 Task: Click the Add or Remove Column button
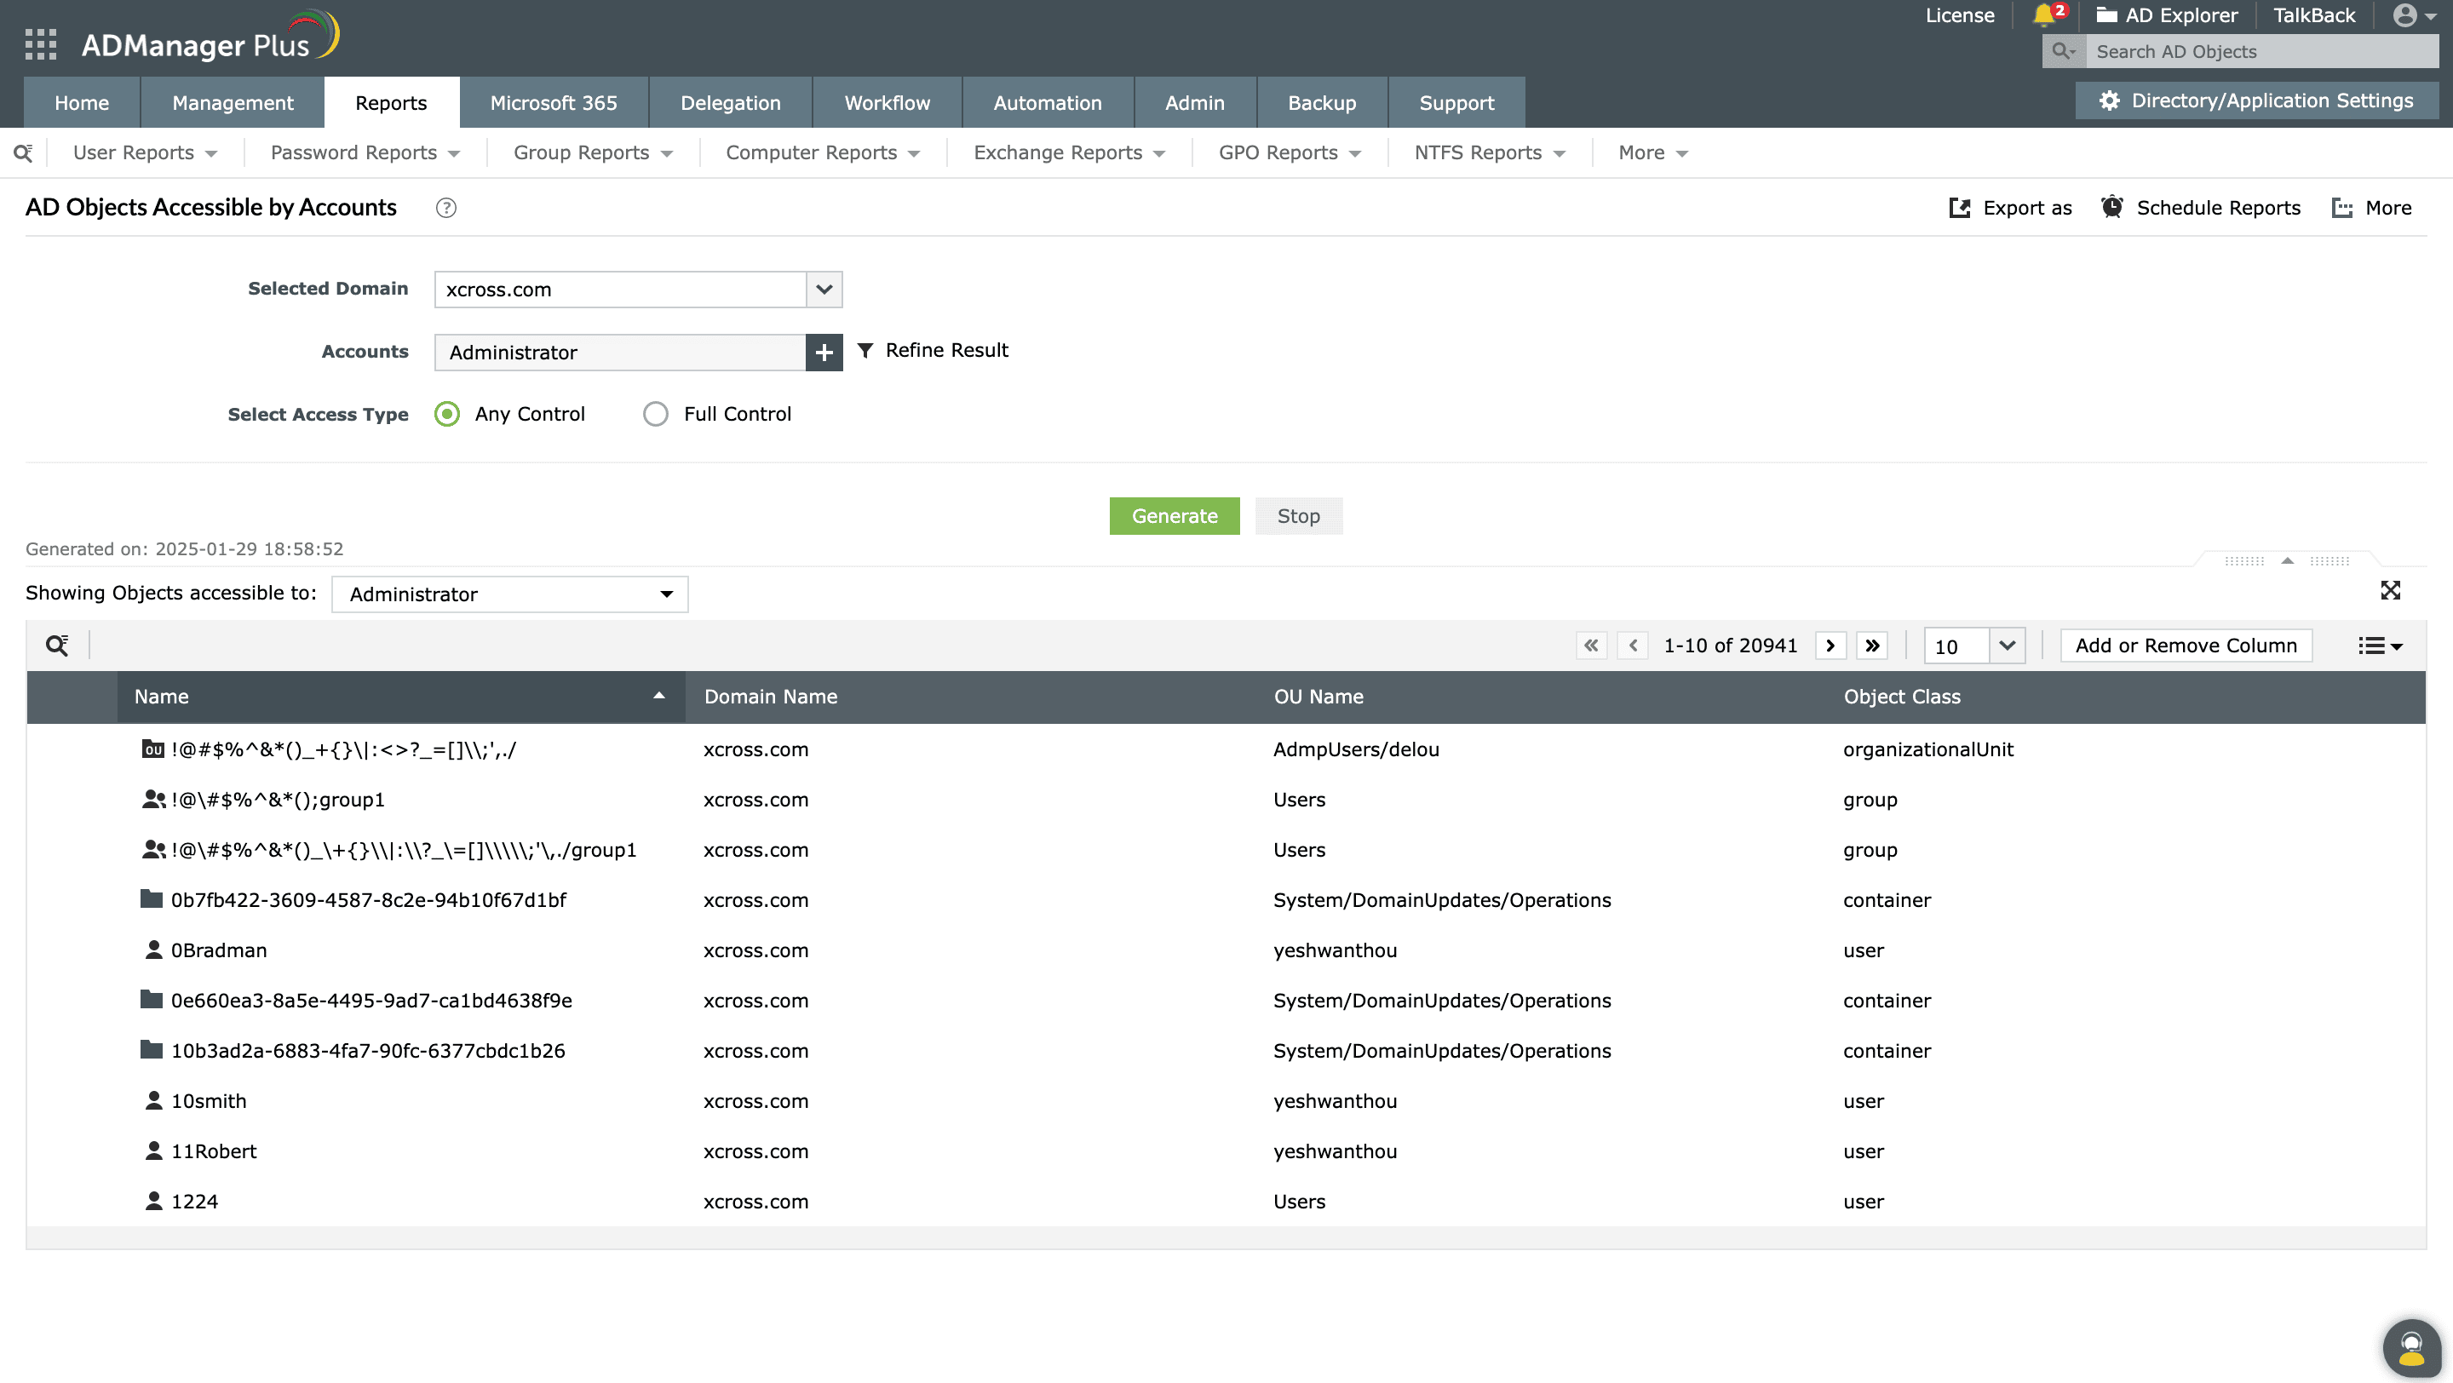[2186, 646]
